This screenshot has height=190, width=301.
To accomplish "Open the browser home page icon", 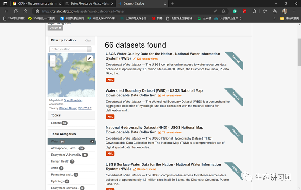I will point(25,11).
